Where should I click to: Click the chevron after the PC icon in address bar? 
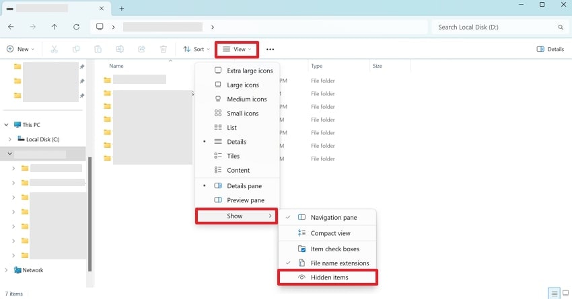tap(114, 27)
